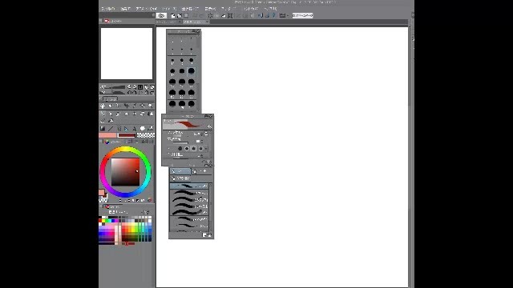Click the New canvas icon in command bar
Viewport: 513px width, 288px height.
(173, 16)
